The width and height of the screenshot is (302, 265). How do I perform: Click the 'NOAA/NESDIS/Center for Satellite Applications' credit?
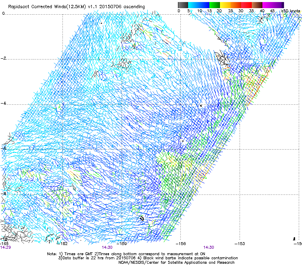coord(176,263)
